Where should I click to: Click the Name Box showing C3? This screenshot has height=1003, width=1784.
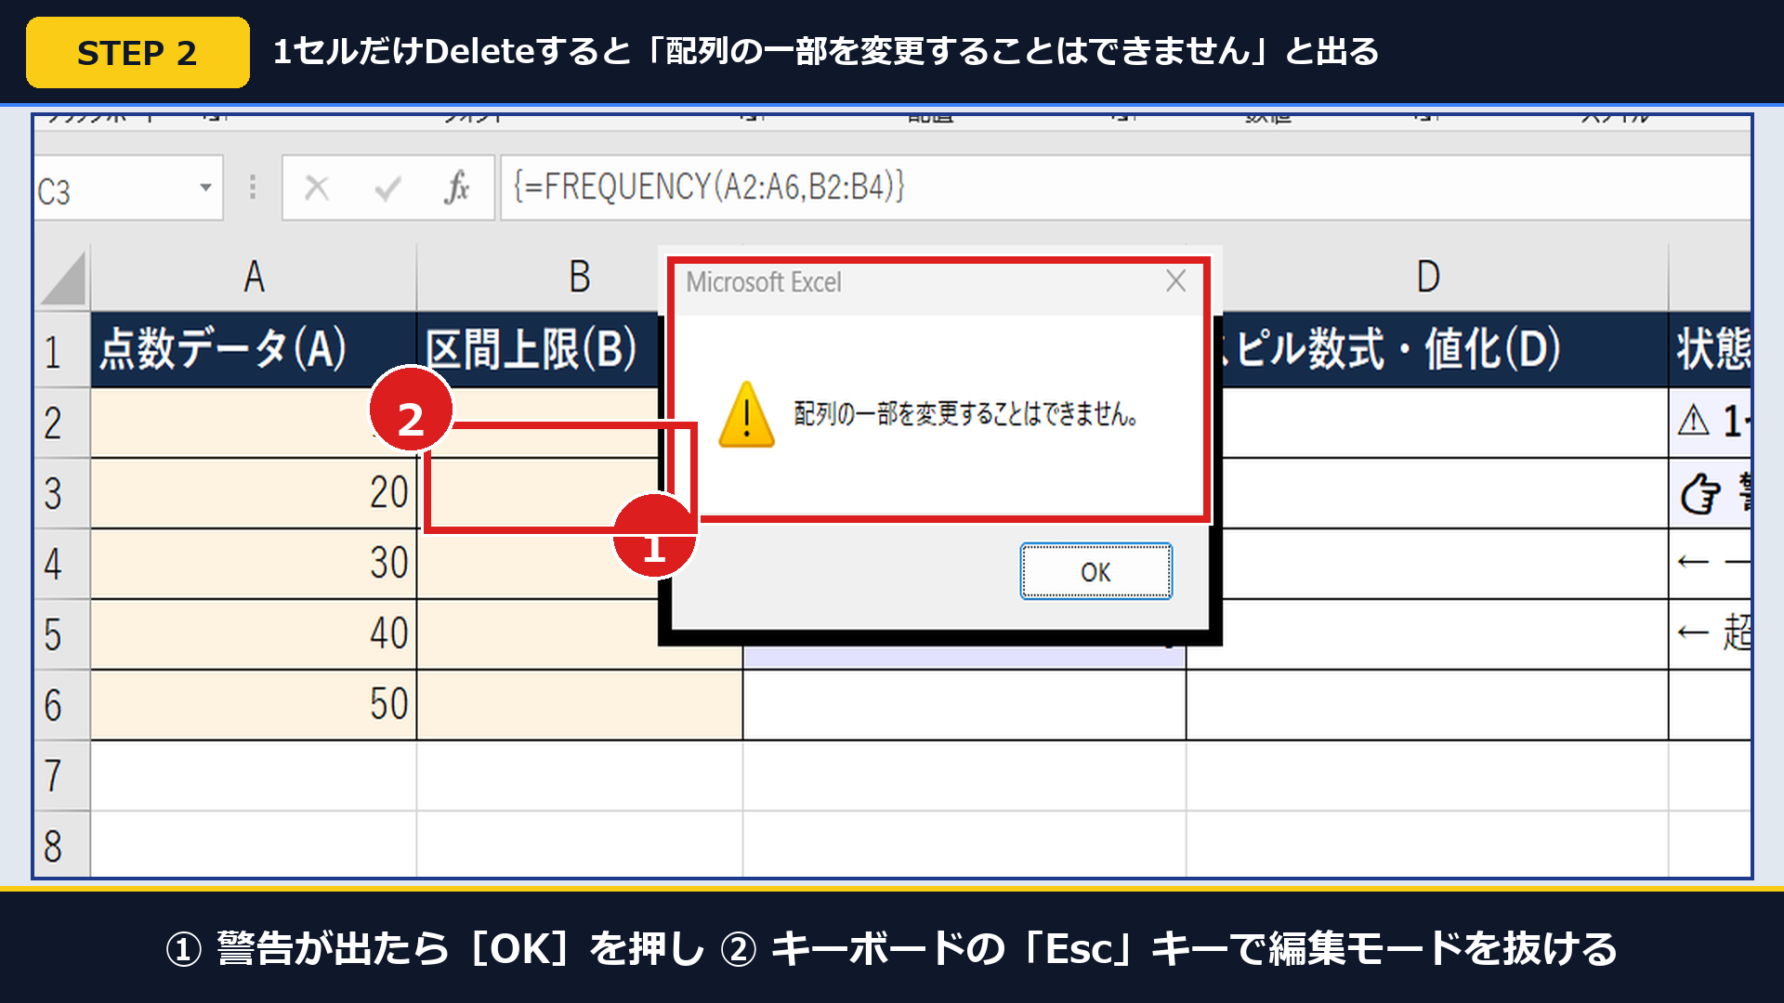pos(128,189)
